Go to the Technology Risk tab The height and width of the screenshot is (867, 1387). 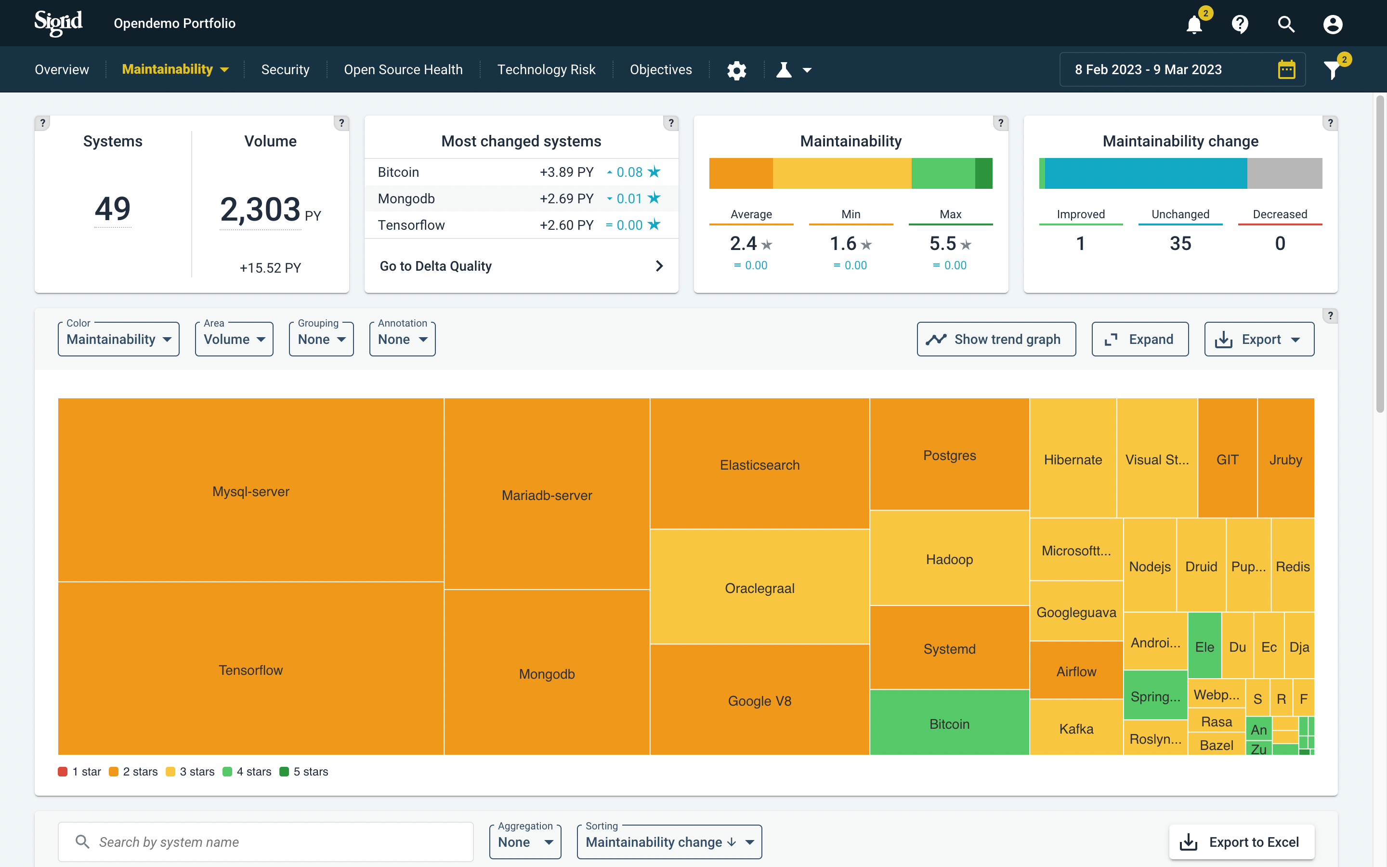tap(546, 69)
